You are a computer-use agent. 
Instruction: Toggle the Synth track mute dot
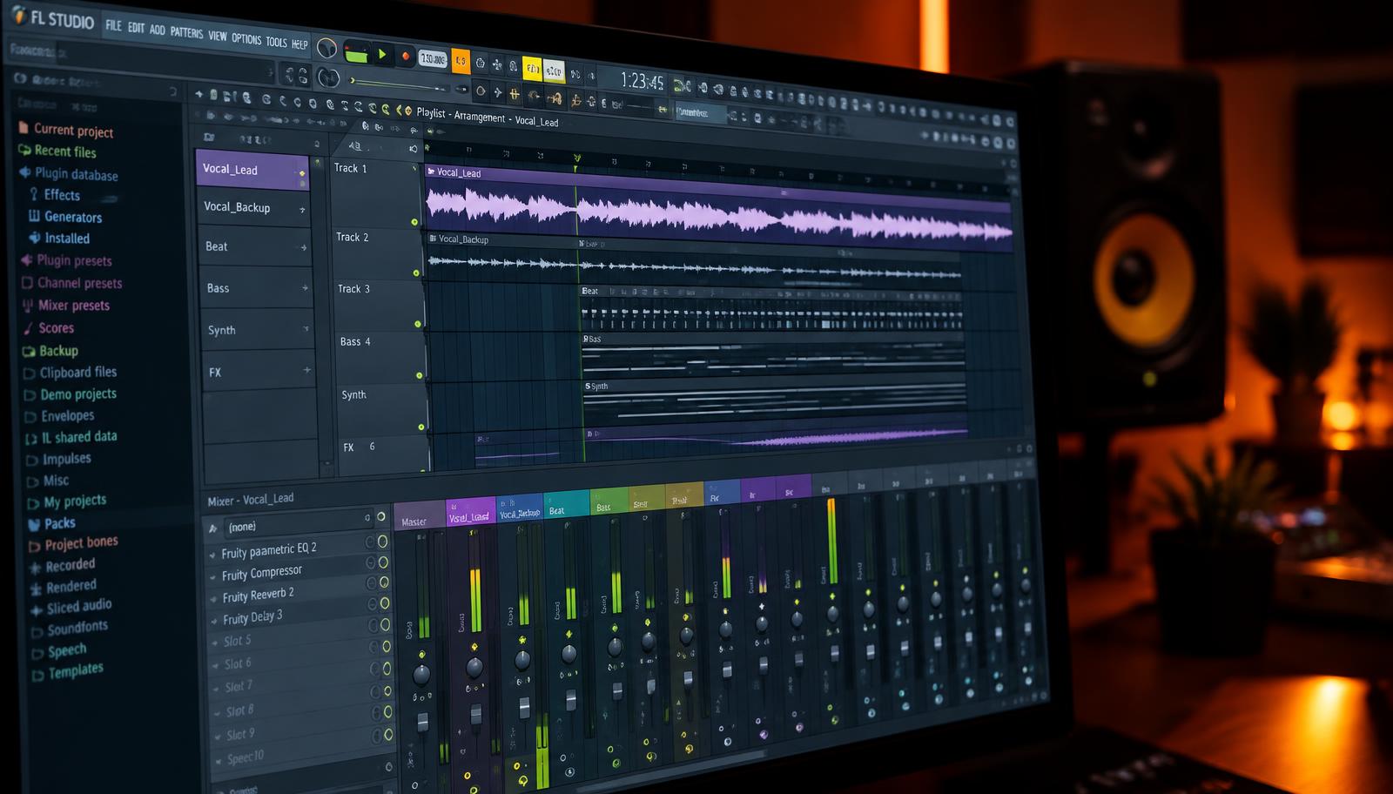(x=421, y=427)
